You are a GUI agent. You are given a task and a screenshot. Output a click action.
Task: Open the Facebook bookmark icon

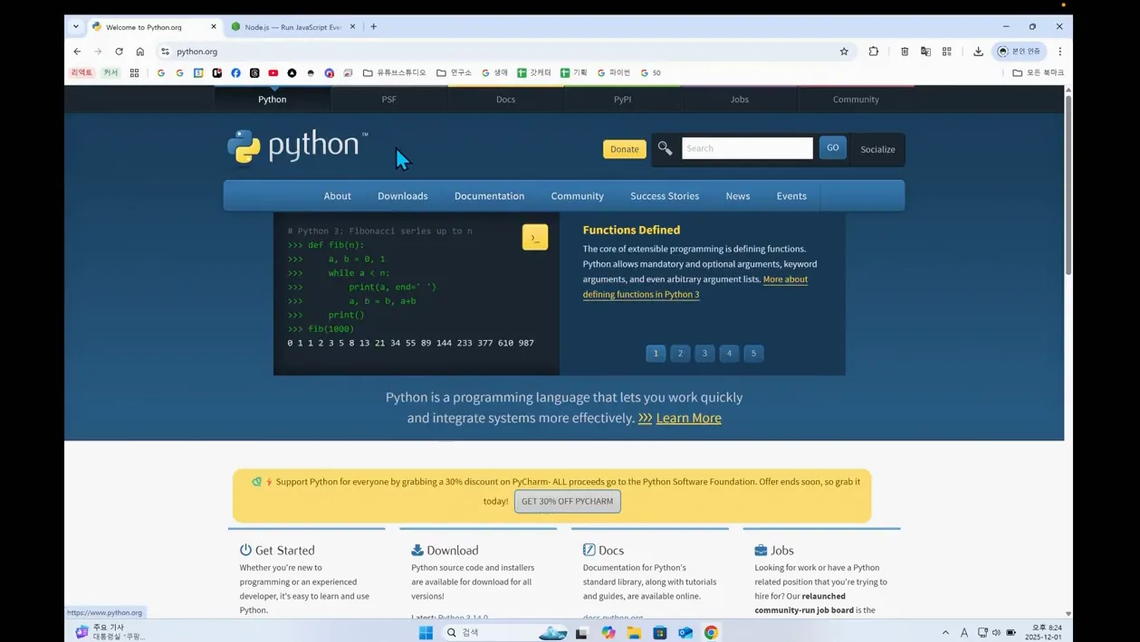235,72
